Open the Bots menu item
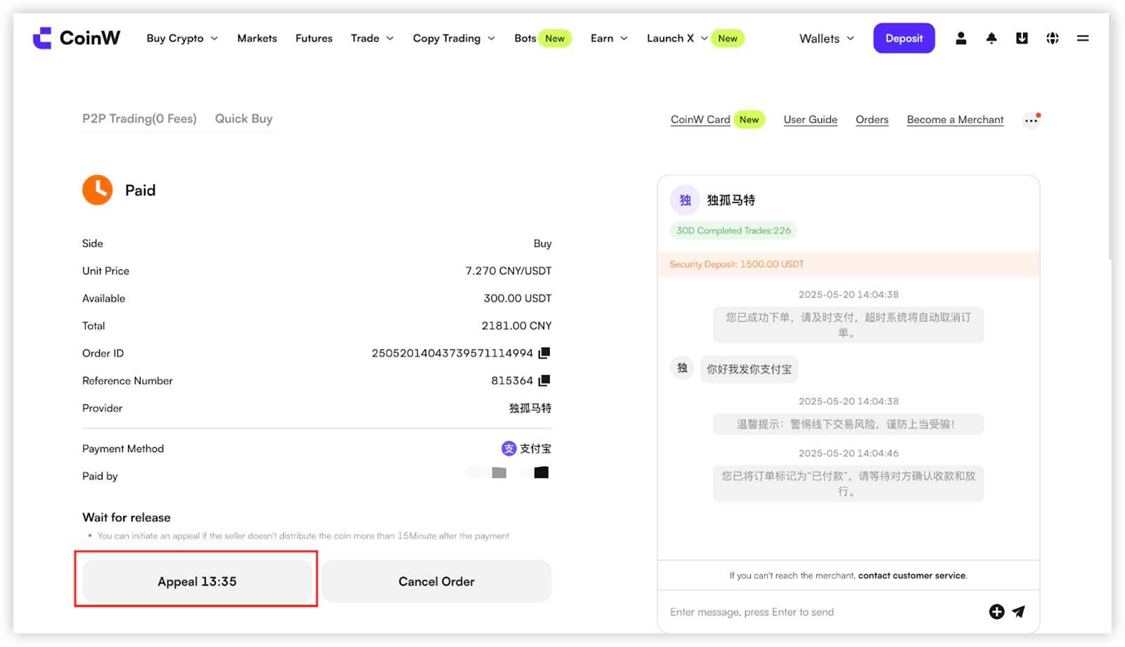The image size is (1125, 647). point(525,38)
